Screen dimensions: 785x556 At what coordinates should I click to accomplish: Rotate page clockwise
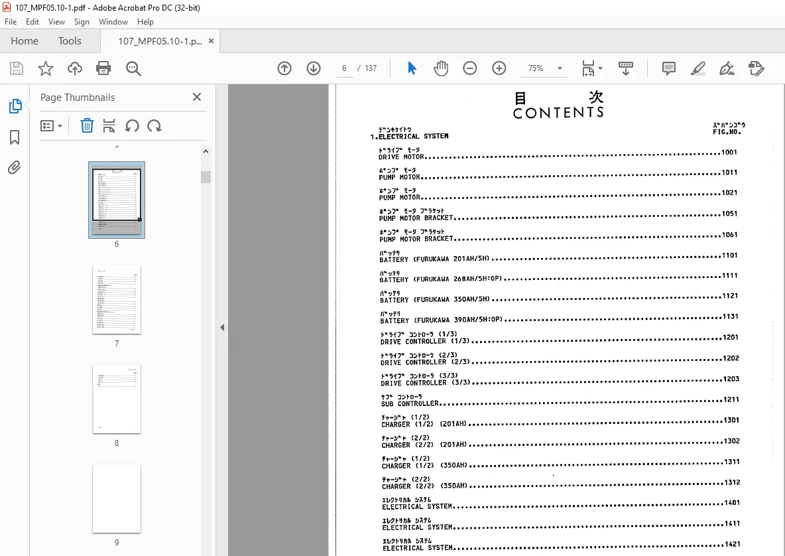(x=154, y=125)
